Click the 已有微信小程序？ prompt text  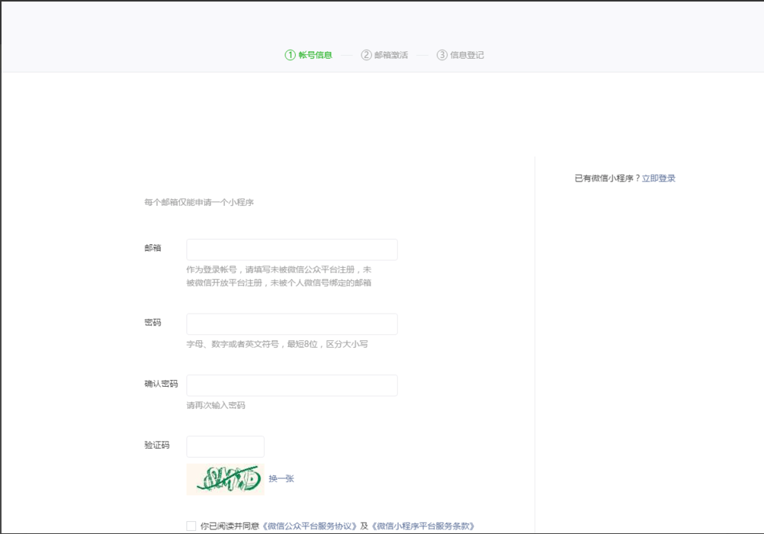click(606, 175)
